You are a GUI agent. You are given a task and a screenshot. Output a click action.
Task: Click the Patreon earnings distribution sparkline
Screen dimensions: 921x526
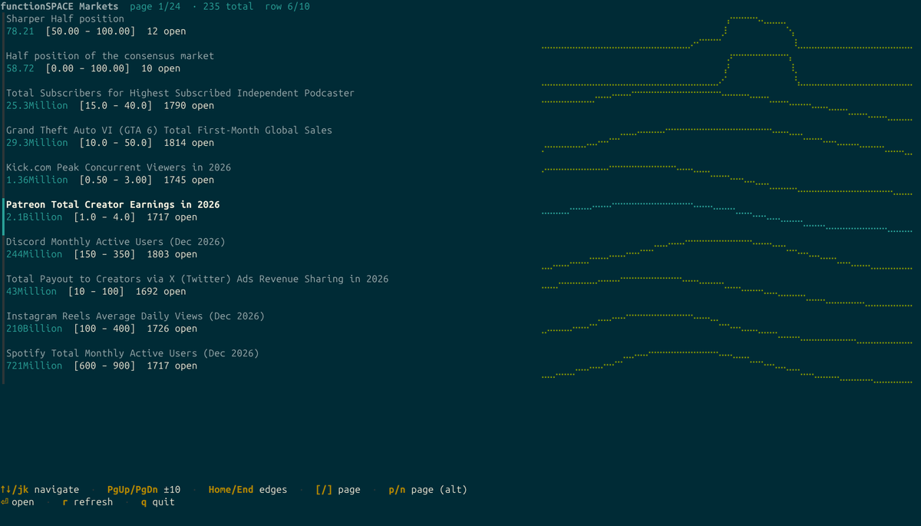click(727, 217)
